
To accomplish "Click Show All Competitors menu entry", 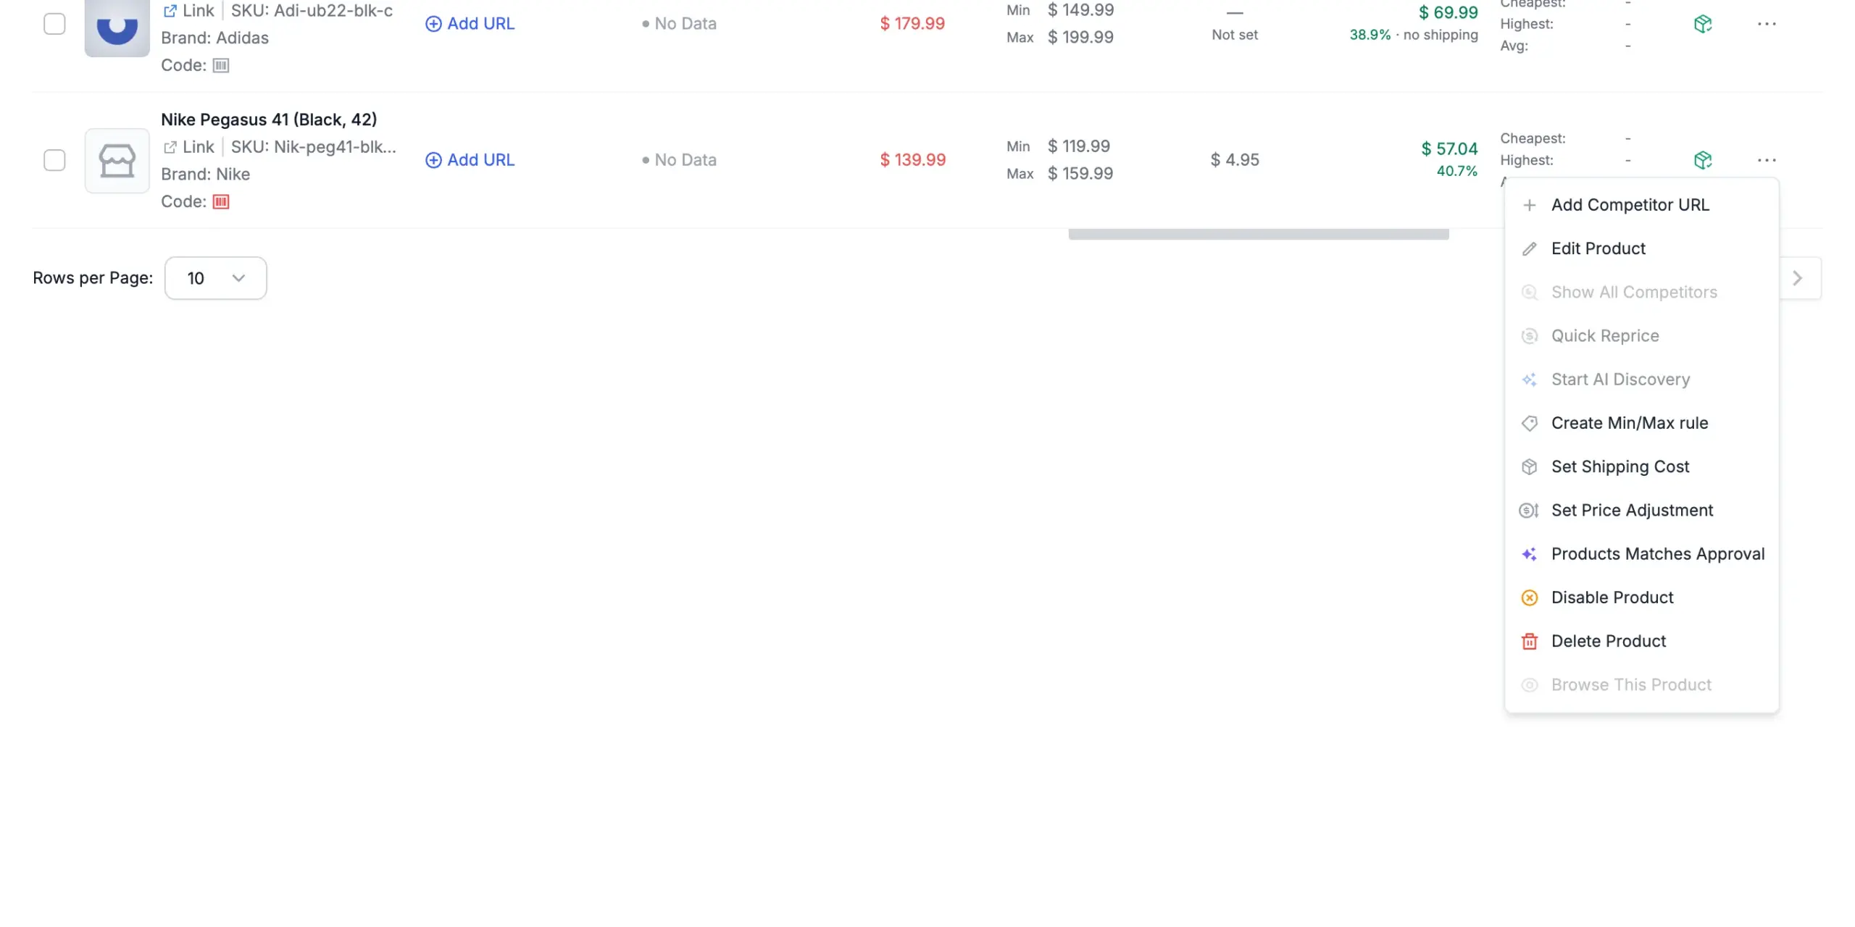I will click(1641, 292).
